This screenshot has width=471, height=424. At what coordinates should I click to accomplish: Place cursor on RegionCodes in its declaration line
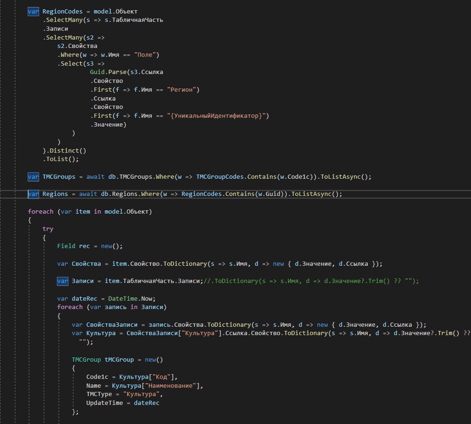click(x=62, y=12)
